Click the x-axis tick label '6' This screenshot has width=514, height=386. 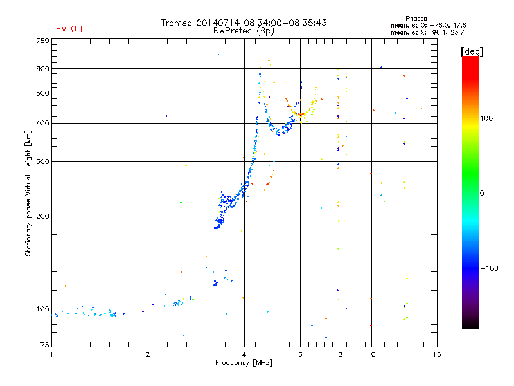click(x=300, y=354)
